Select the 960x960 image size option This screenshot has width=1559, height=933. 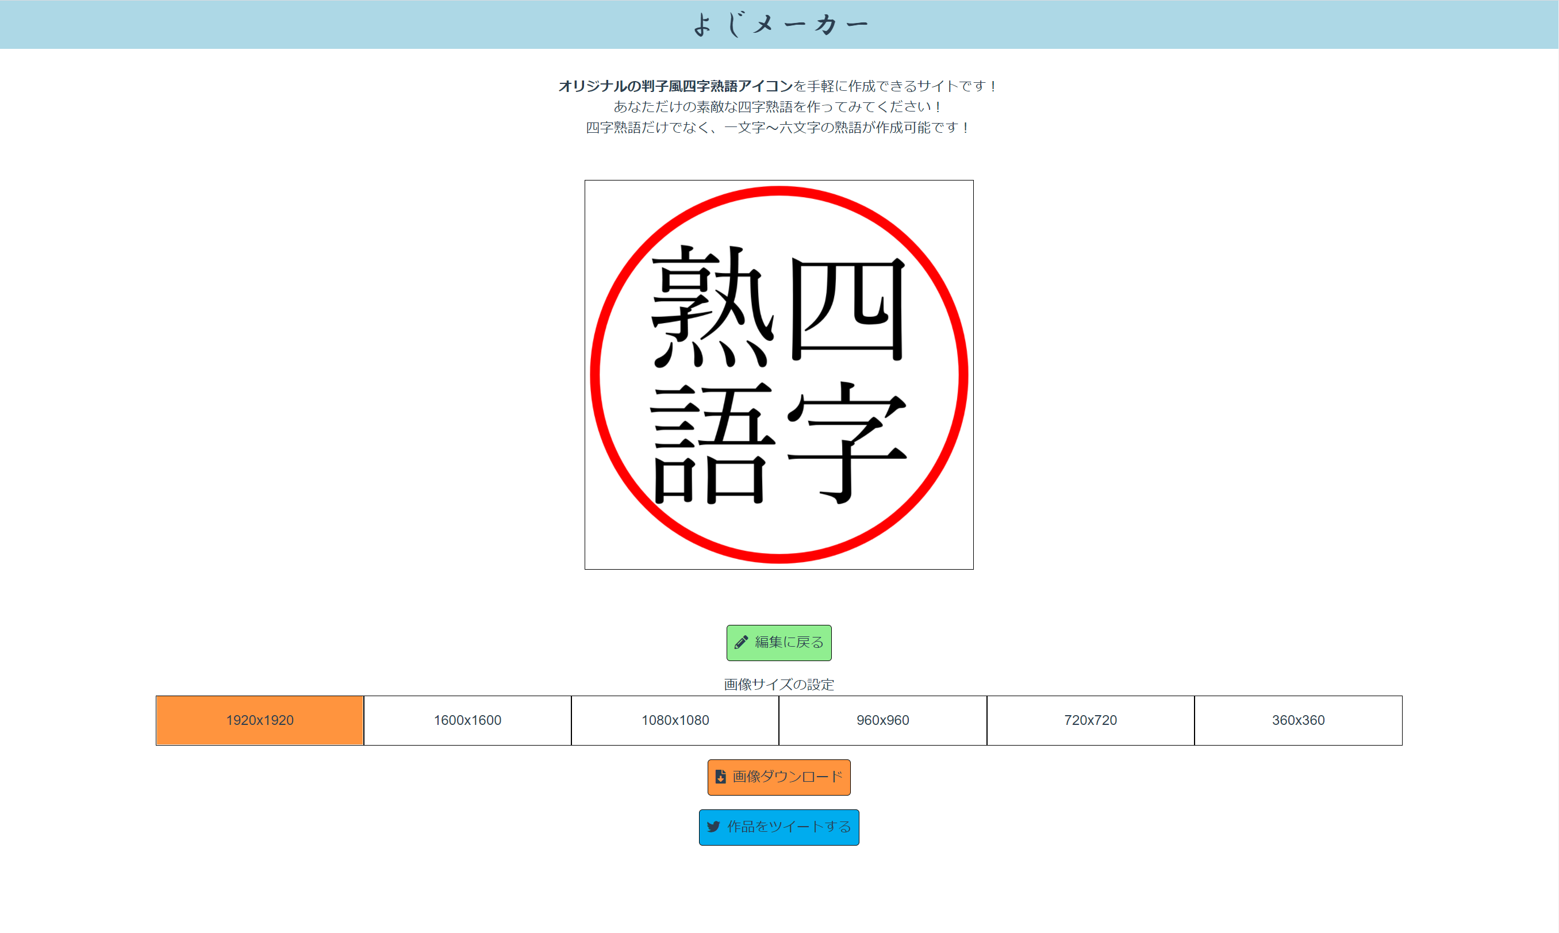tap(882, 720)
